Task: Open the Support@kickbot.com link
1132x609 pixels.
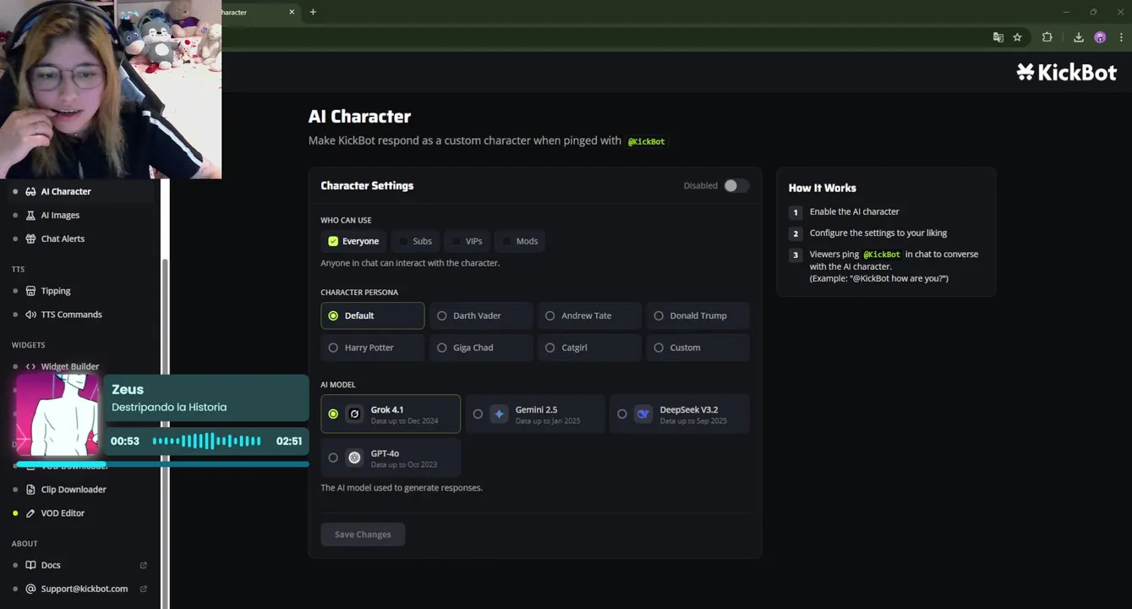Action: pos(85,589)
